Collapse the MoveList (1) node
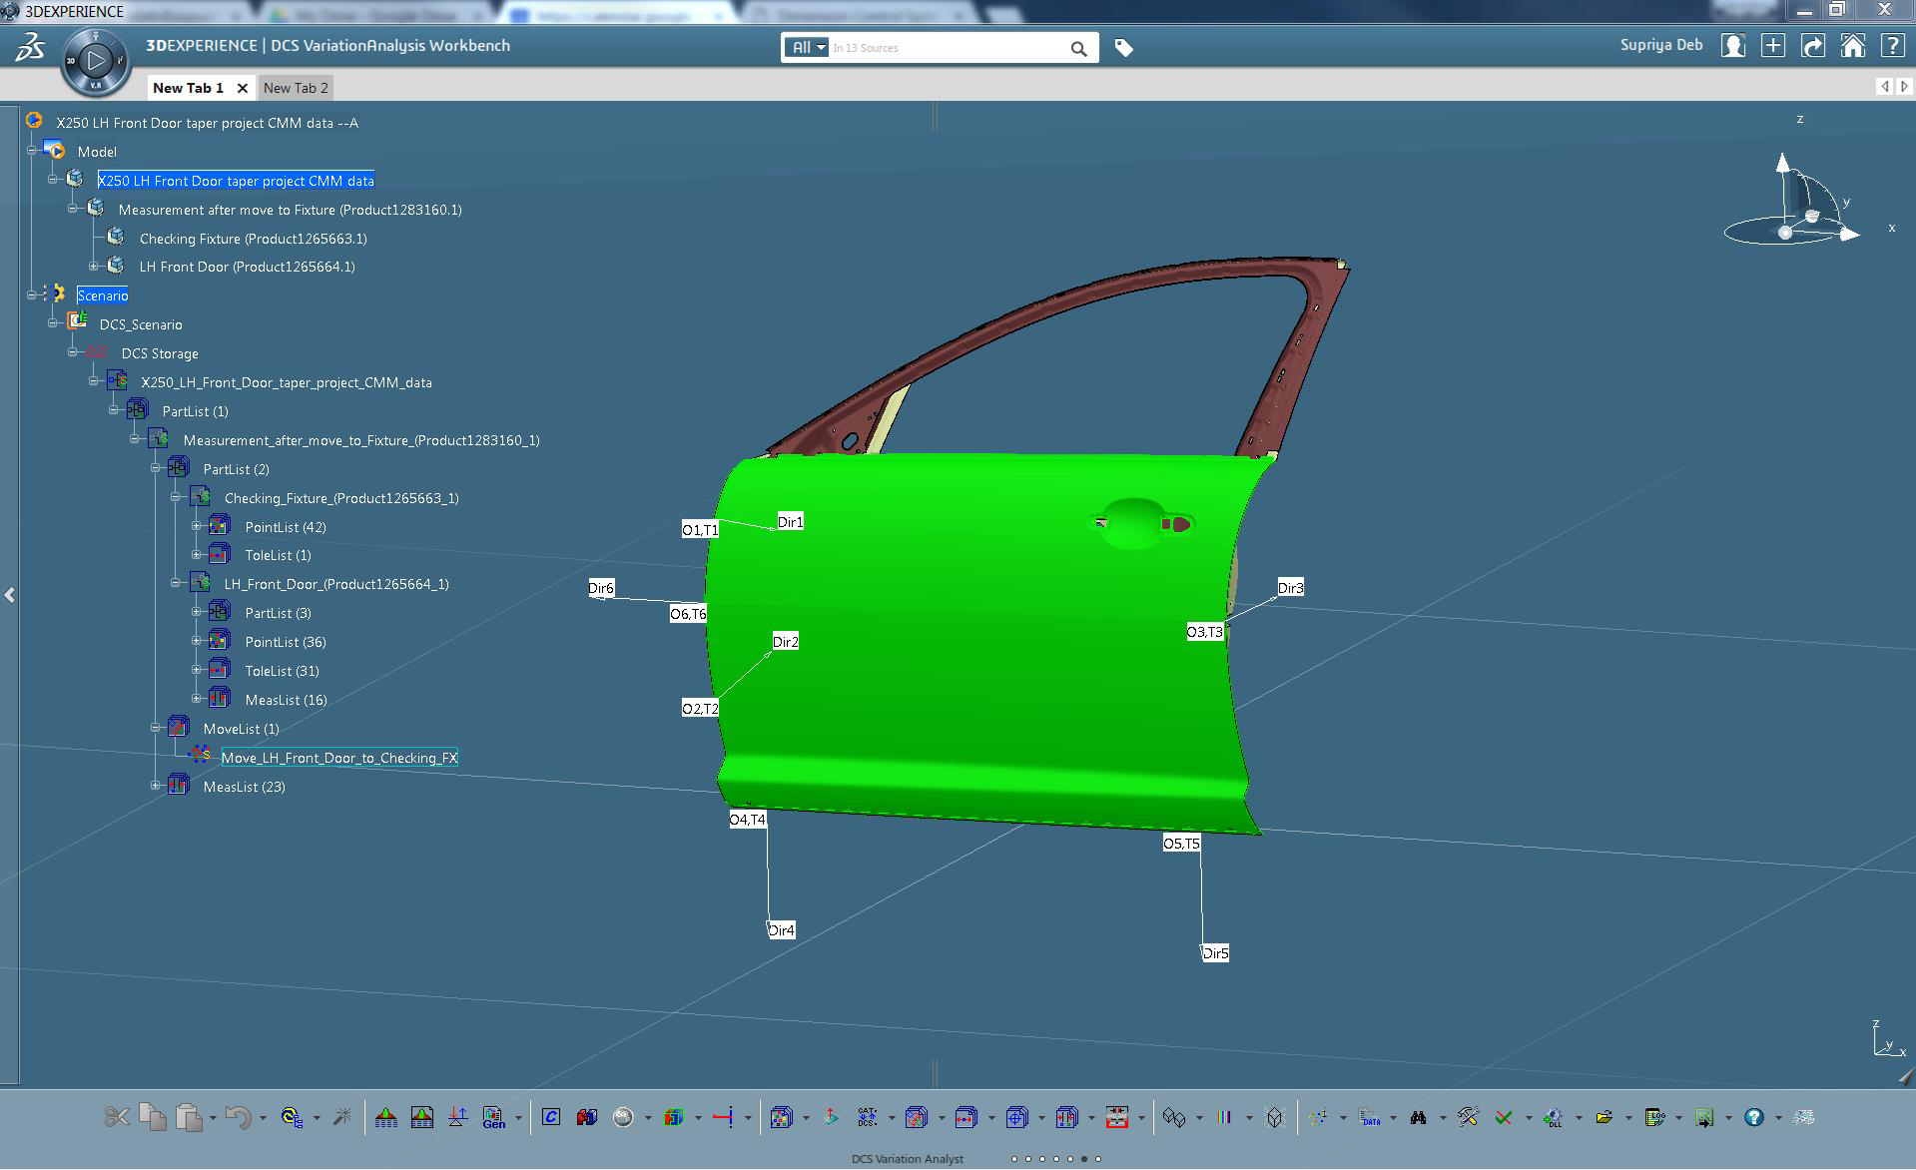 coord(156,728)
